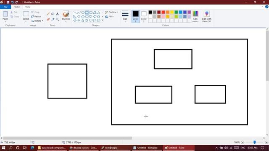Image resolution: width=269 pixels, height=151 pixels.
Task: Choose the Right arrow shape
Action: click(91, 16)
